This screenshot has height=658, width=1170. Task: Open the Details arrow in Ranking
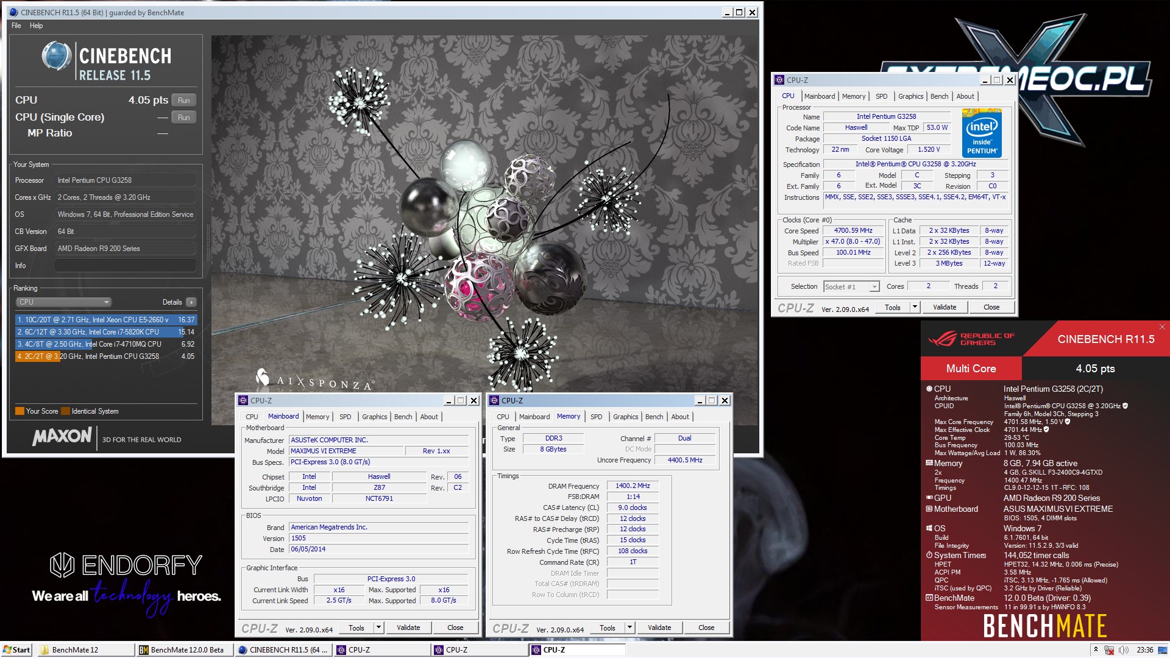tap(191, 302)
